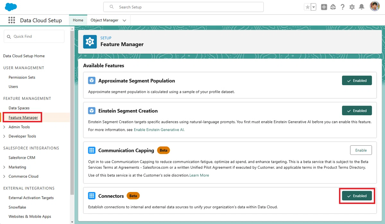Image resolution: width=385 pixels, height=224 pixels.
Task: Open the help question mark icon
Action: pyautogui.click(x=343, y=7)
